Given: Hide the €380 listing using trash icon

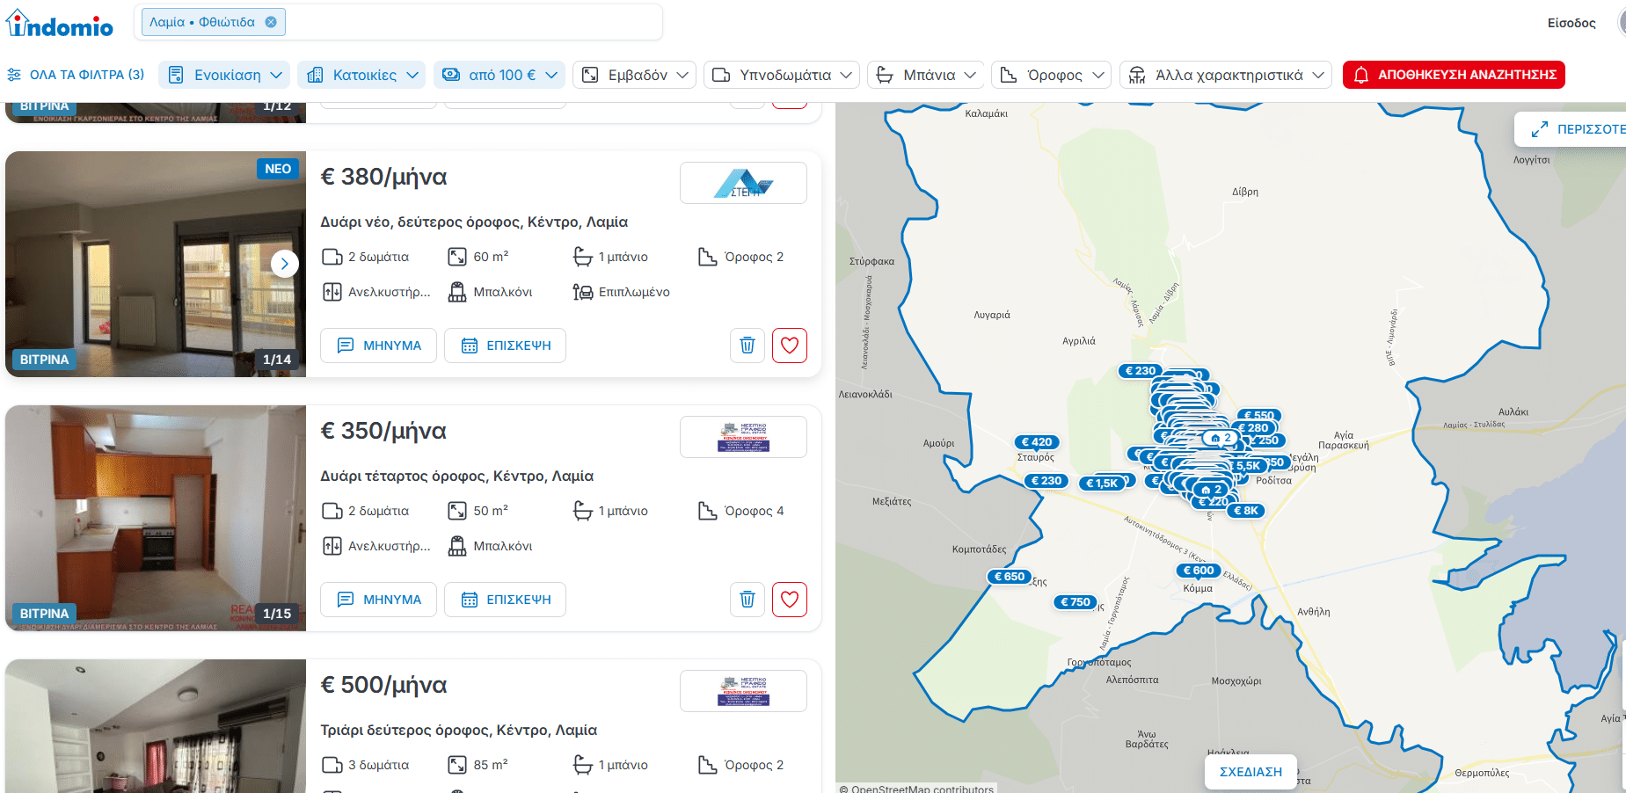Looking at the screenshot, I should click(747, 346).
